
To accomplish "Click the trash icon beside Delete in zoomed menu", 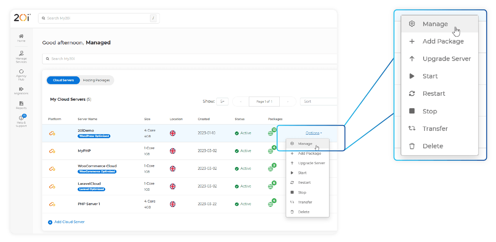I will 412,146.
